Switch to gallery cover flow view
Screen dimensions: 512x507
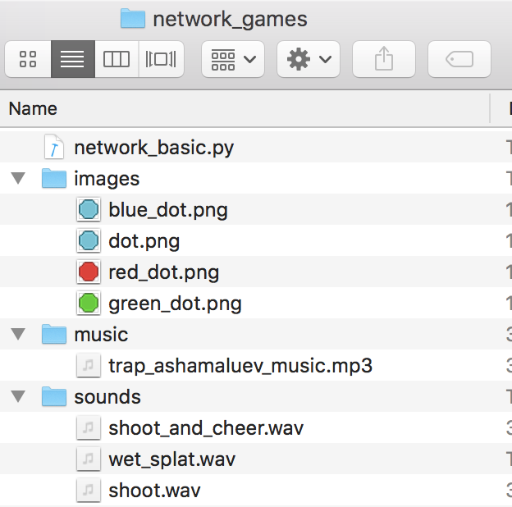[x=161, y=59]
